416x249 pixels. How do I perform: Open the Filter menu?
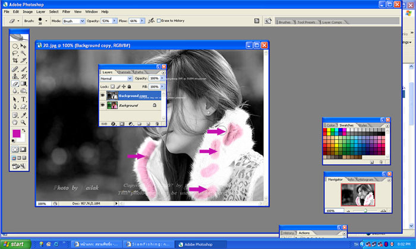tap(66, 12)
